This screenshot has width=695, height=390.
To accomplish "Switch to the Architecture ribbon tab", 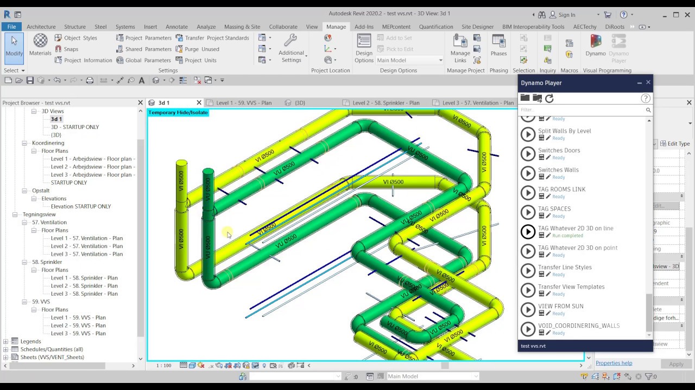I will (x=41, y=27).
